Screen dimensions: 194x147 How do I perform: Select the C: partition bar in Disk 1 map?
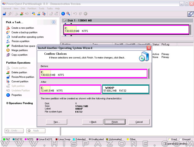pos(126,30)
